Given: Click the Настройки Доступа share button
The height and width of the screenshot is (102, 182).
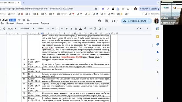Looking at the screenshot, I should coord(135,21).
